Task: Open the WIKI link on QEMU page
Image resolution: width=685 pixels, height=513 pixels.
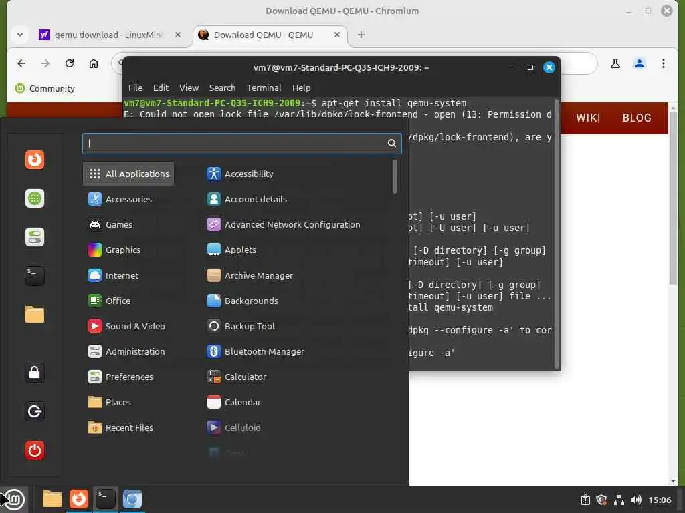Action: 588,118
